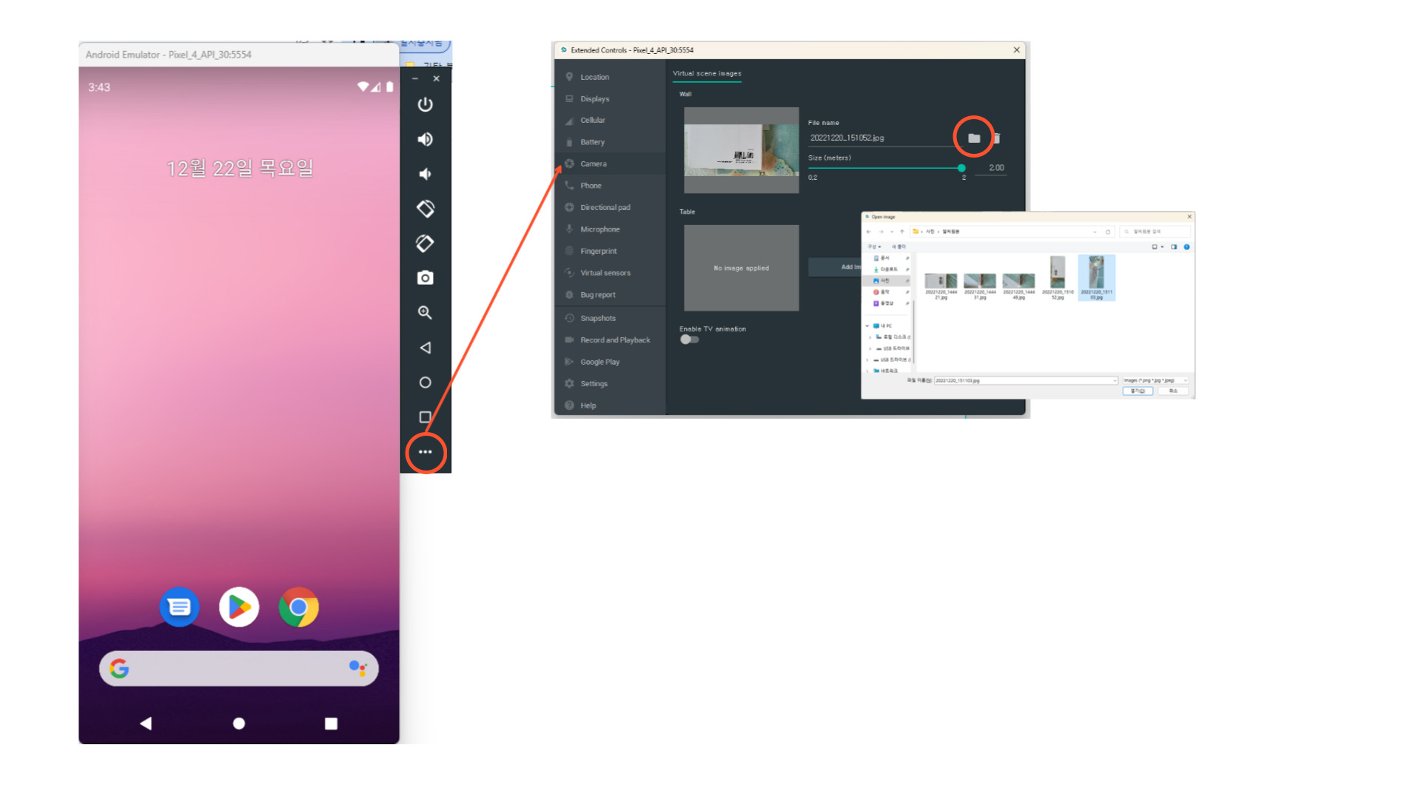Open extended controls three-dots icon
This screenshot has width=1421, height=799.
[x=425, y=452]
